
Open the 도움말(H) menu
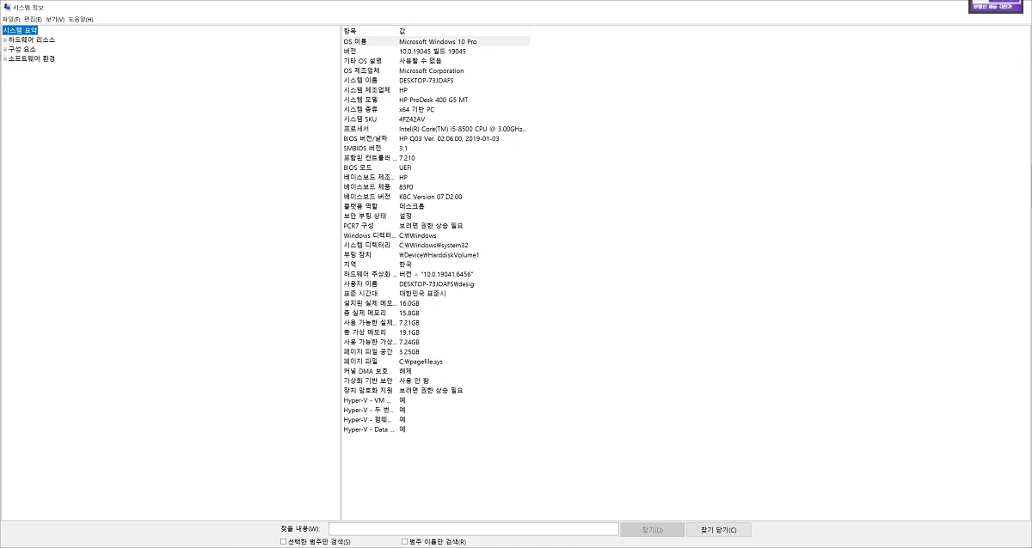click(x=81, y=19)
